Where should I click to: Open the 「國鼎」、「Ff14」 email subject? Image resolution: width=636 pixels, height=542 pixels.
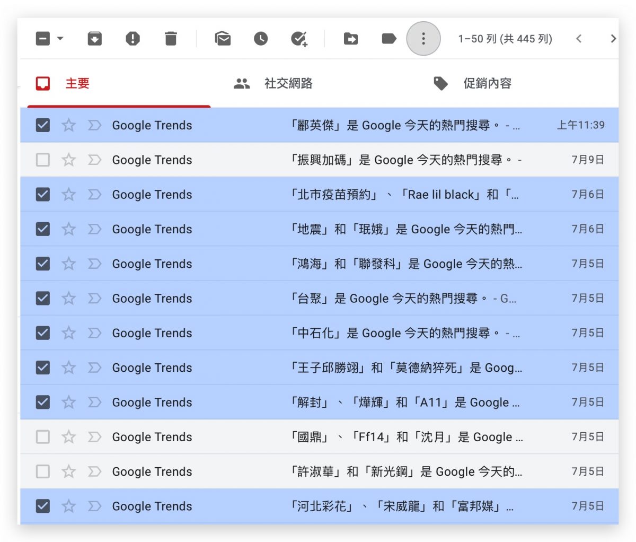[407, 437]
